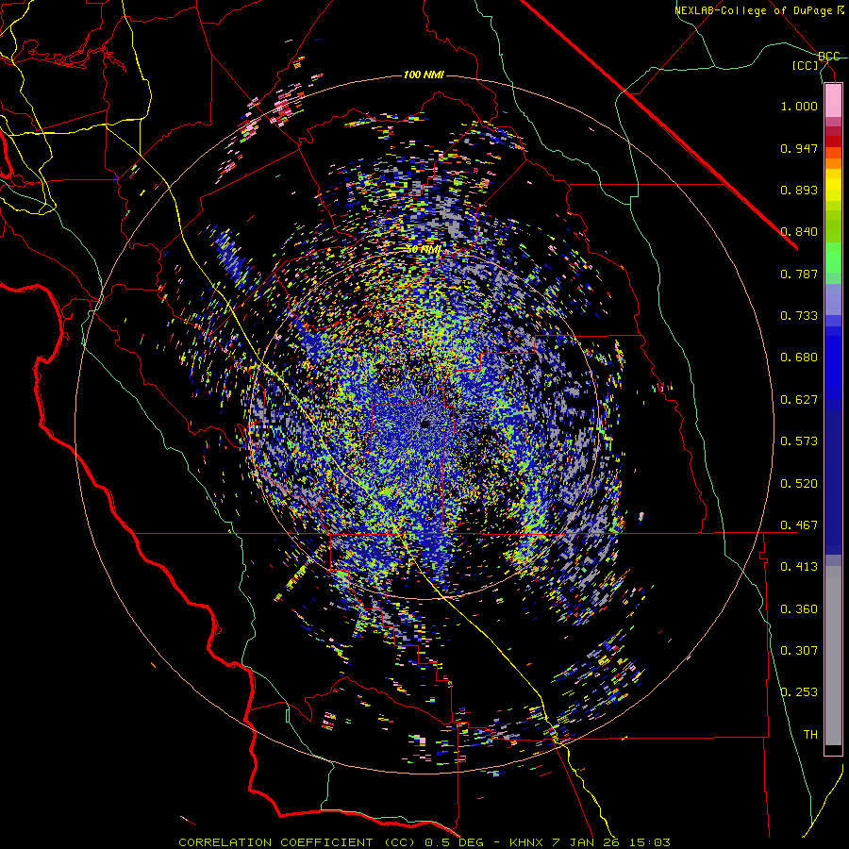Click the [CC] legend header
The width and height of the screenshot is (849, 849).
806,65
